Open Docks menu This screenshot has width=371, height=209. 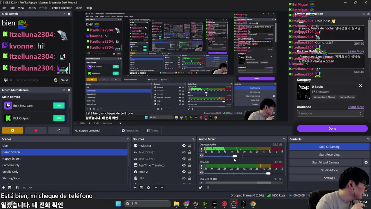pos(32,8)
